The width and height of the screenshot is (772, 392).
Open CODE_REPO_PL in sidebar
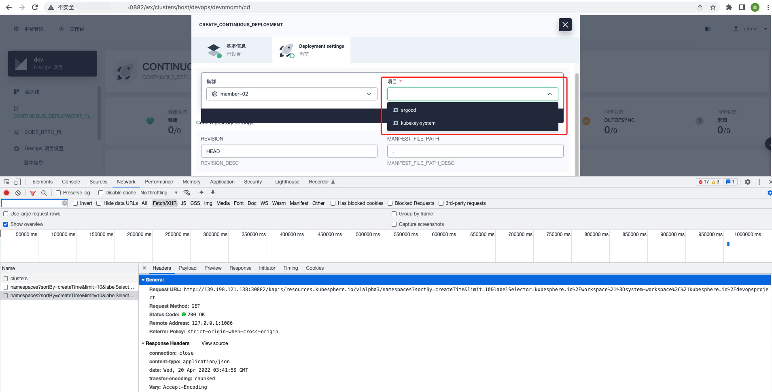click(43, 132)
